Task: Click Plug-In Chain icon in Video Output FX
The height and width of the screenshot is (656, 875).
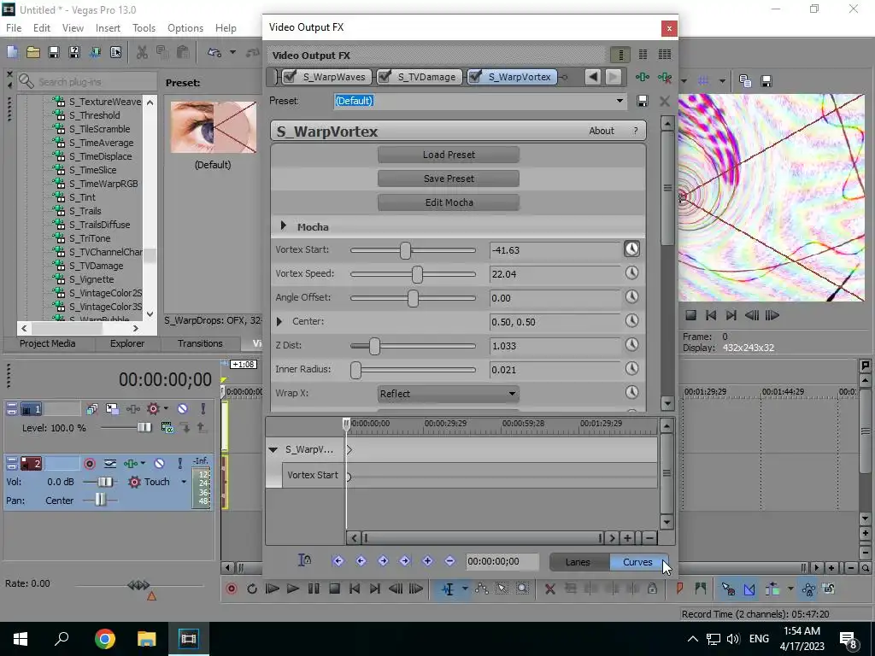Action: tap(643, 77)
